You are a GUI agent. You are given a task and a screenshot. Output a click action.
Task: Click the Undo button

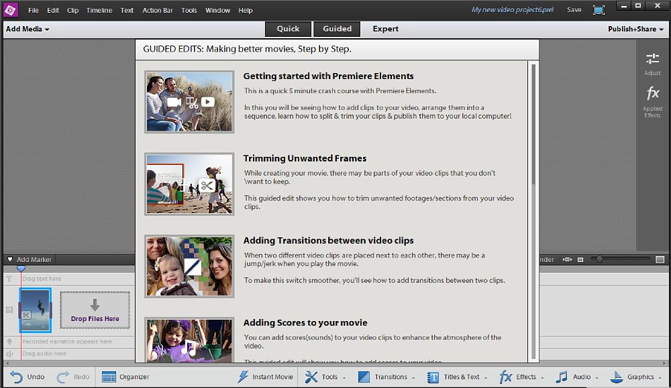click(28, 377)
